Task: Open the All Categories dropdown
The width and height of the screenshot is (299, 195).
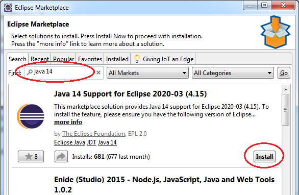Action: coord(233,72)
